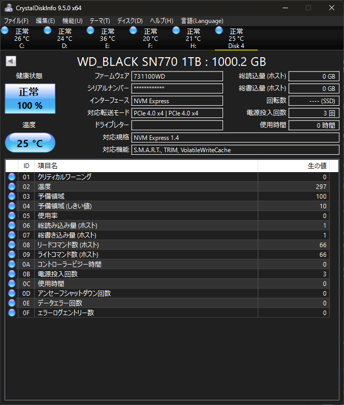Click status orb for Disk 4

[x=219, y=31]
